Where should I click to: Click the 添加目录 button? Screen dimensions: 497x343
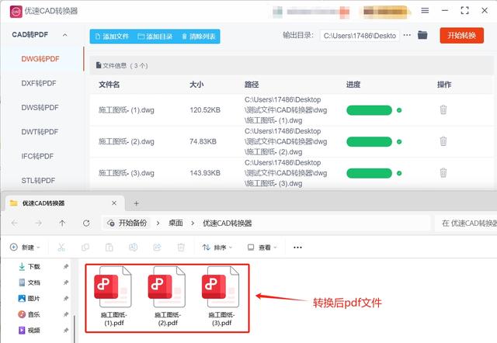pyautogui.click(x=155, y=36)
